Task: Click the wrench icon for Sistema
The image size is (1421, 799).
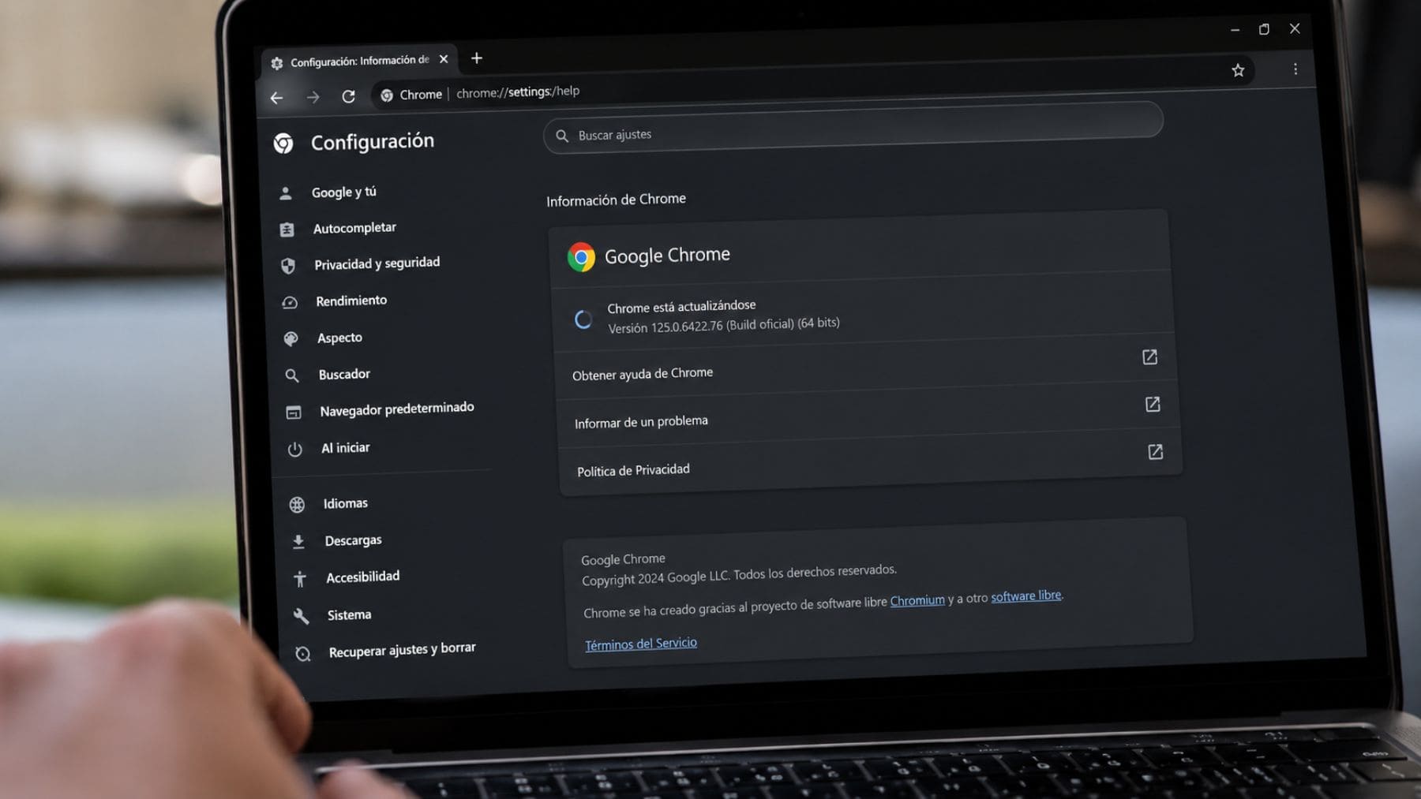Action: (301, 616)
